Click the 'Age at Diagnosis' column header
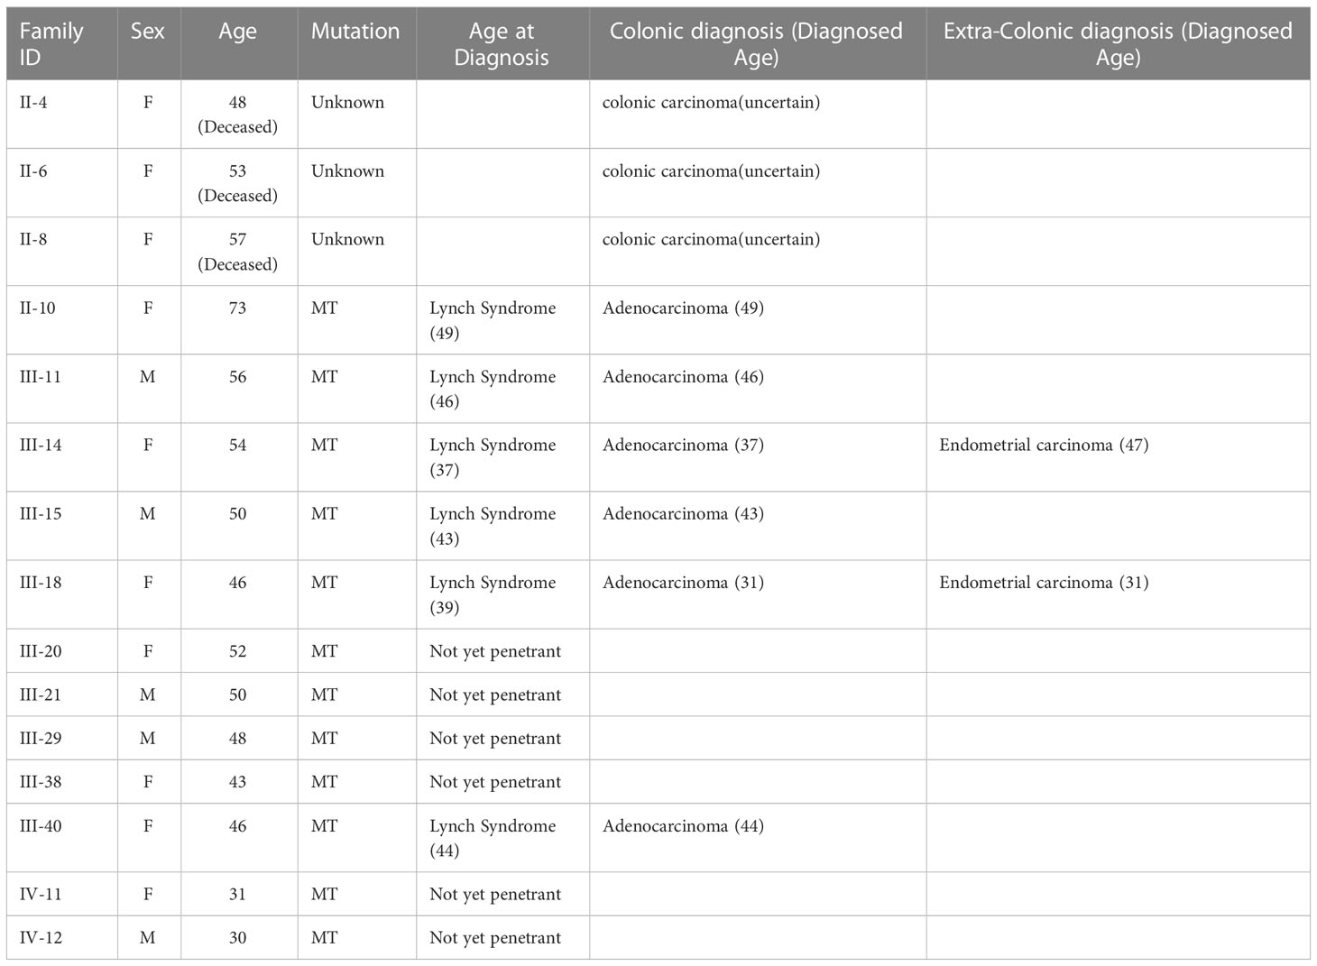 (502, 44)
